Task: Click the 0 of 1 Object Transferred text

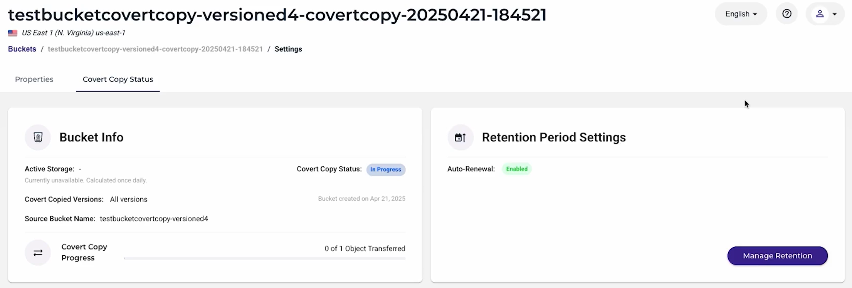Action: click(x=365, y=249)
